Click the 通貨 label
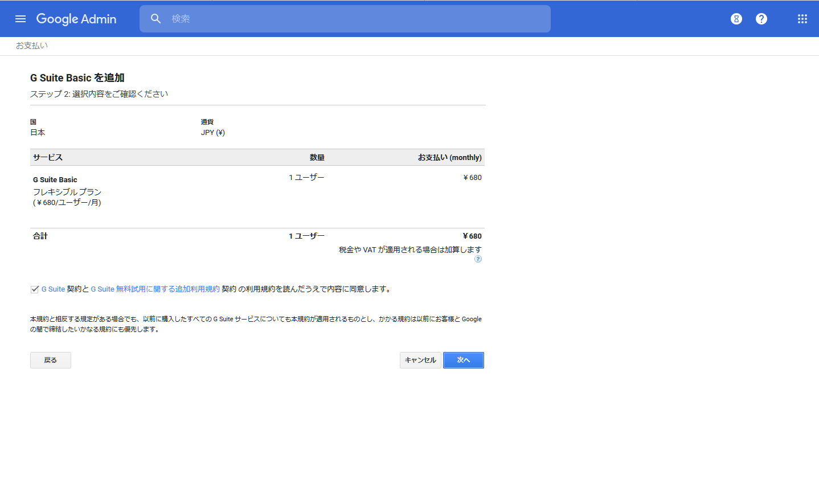 tap(207, 122)
